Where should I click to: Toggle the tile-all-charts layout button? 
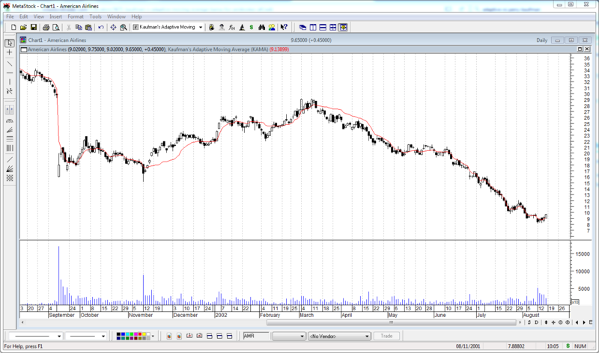click(343, 27)
